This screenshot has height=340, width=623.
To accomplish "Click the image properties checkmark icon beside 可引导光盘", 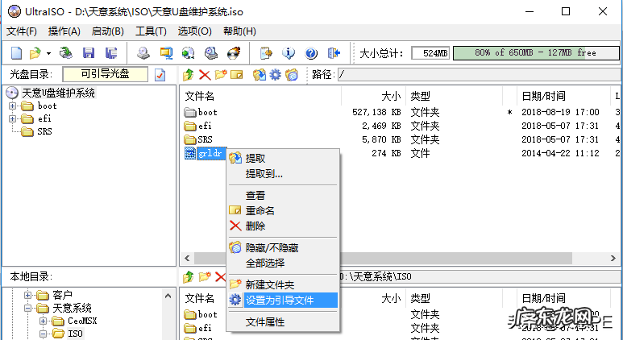I will 160,75.
